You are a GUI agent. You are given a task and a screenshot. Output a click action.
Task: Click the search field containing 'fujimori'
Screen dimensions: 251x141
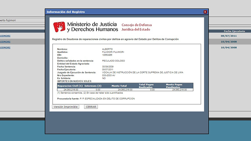(x=22, y=20)
